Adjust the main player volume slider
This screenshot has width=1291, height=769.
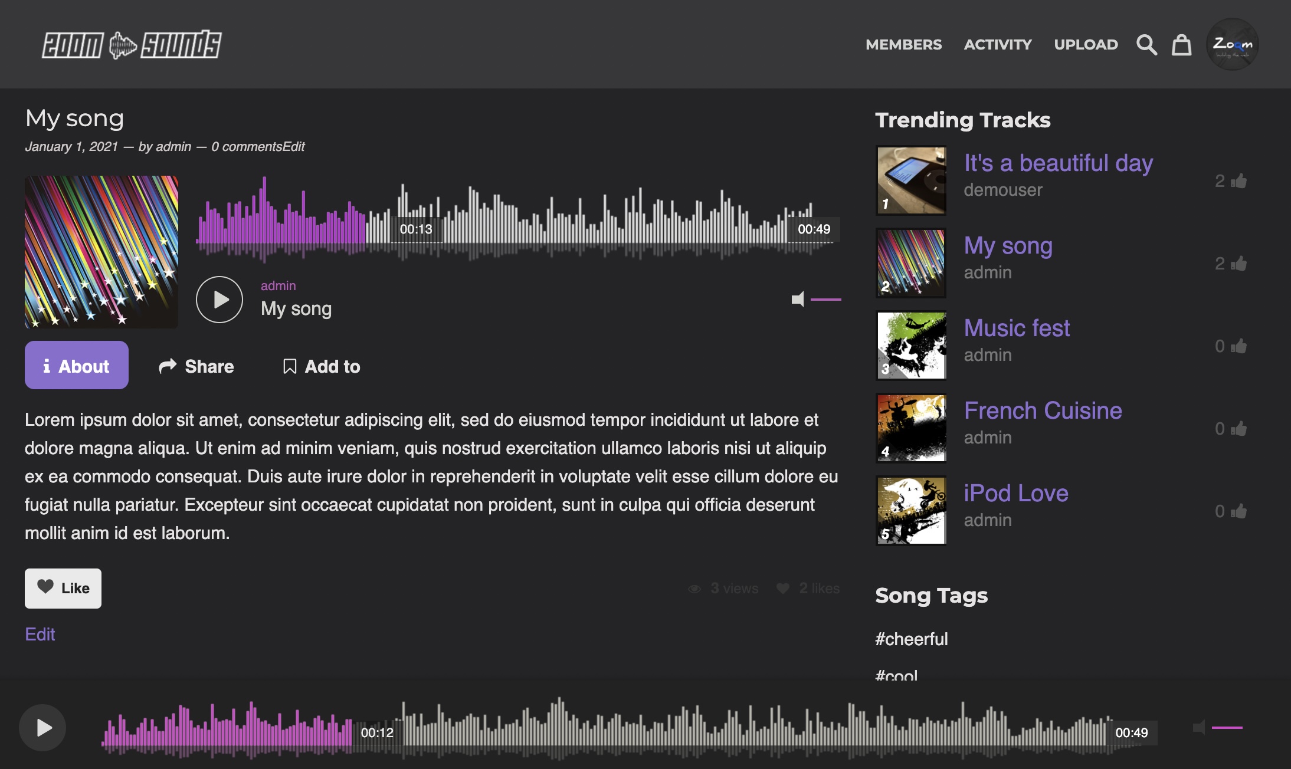pos(825,300)
